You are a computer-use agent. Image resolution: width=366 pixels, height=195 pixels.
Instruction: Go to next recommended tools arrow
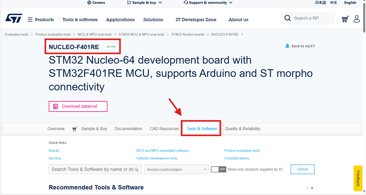(312, 188)
